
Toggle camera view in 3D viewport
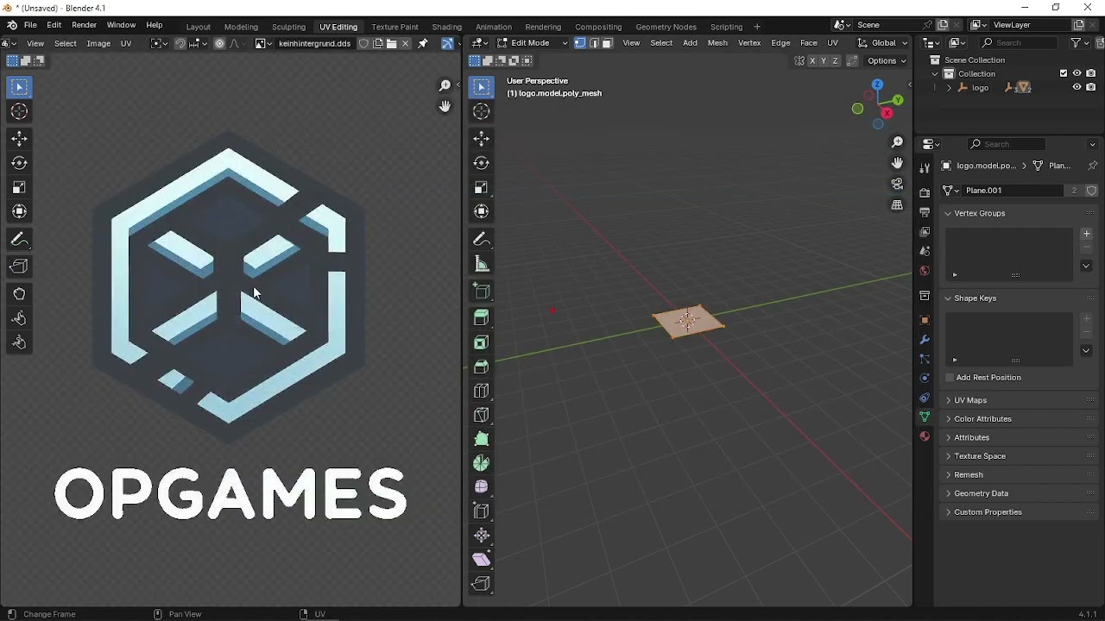pyautogui.click(x=897, y=184)
